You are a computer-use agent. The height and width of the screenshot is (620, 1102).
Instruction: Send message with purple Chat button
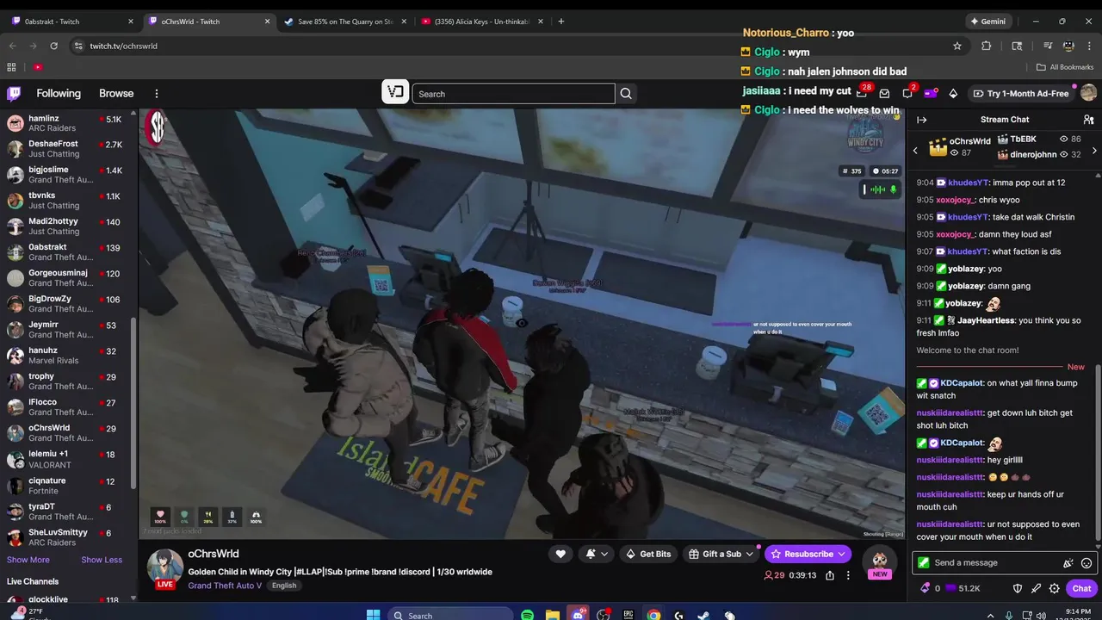coord(1081,588)
